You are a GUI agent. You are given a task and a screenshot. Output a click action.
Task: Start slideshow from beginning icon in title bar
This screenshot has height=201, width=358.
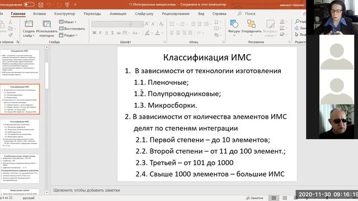click(x=67, y=4)
